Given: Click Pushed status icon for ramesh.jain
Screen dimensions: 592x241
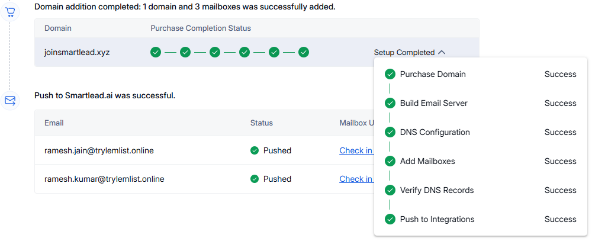Looking at the screenshot, I should point(255,150).
